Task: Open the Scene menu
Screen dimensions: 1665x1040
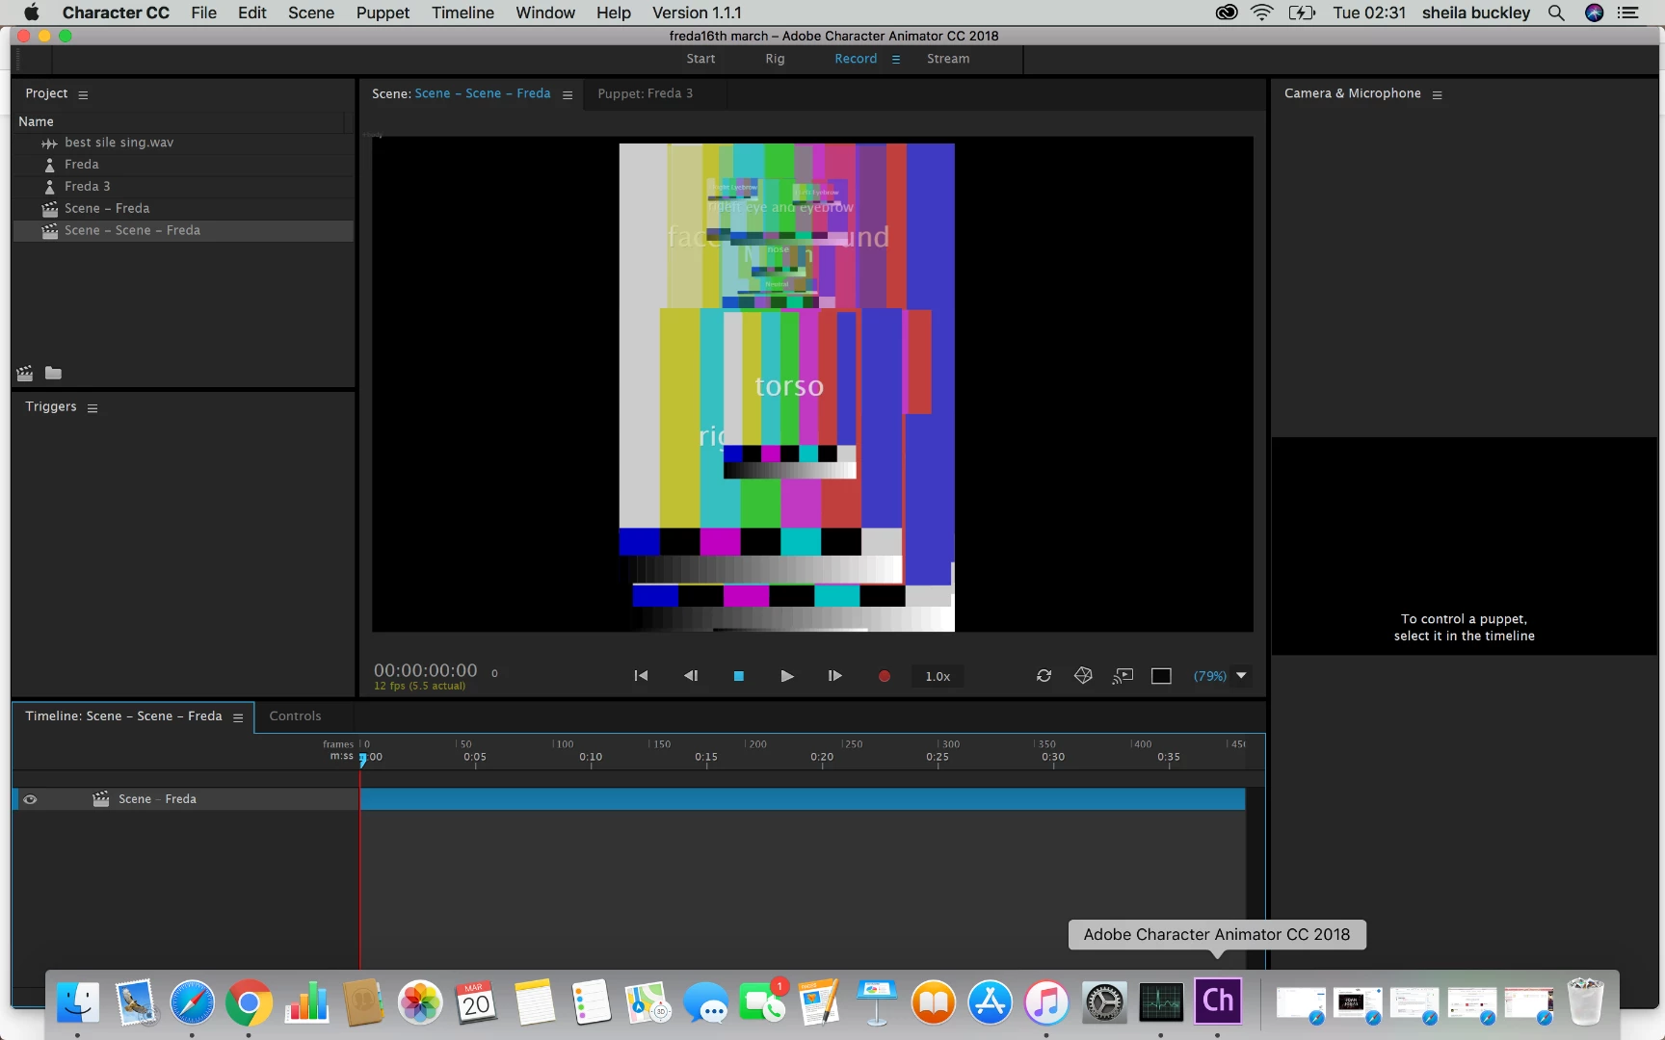Action: click(311, 13)
